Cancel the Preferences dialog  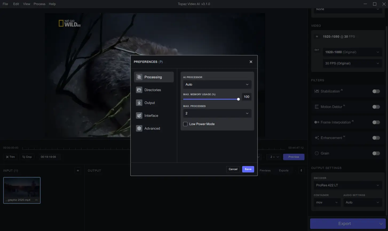(x=233, y=169)
